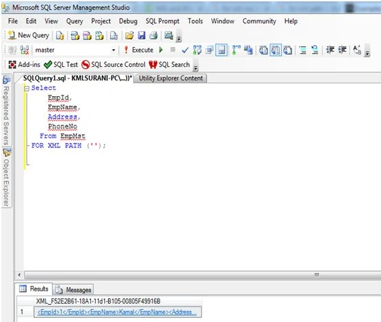Click the Activity Monitor icon

click(x=169, y=35)
